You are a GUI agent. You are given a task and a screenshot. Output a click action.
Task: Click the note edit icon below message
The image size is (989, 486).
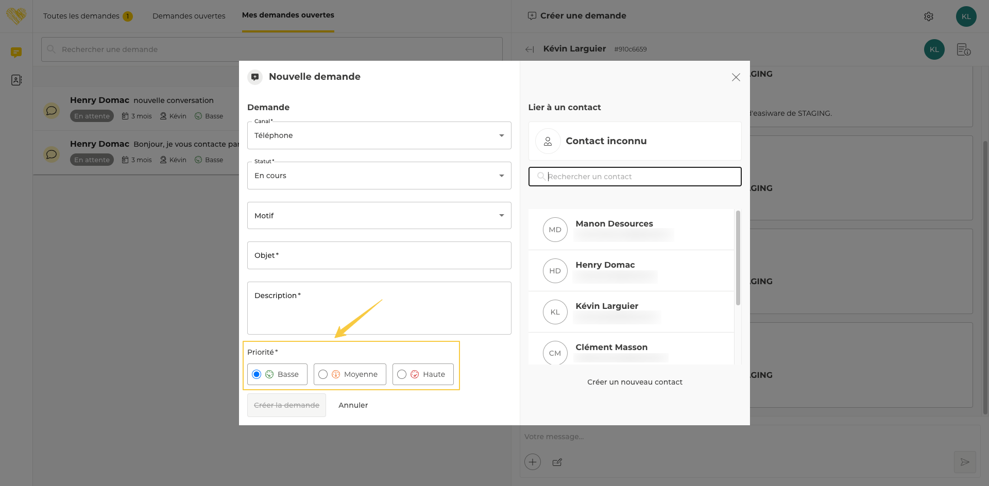click(x=557, y=462)
